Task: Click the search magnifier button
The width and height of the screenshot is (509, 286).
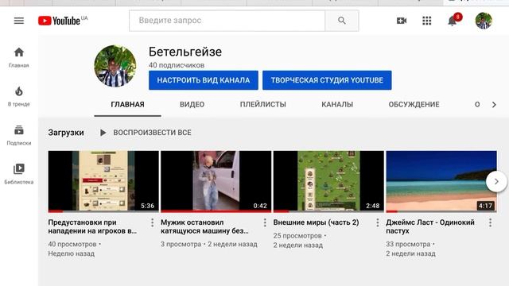Action: tap(342, 21)
